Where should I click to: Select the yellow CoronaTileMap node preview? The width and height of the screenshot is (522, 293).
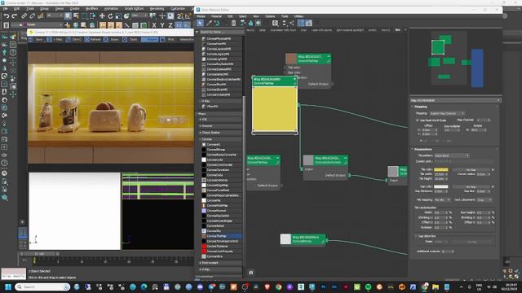click(x=275, y=109)
